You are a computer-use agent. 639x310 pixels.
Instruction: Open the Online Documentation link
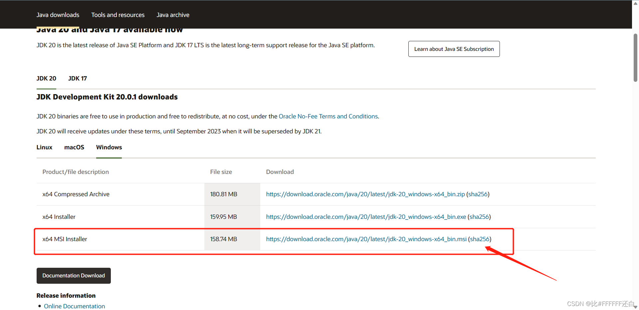click(x=74, y=306)
